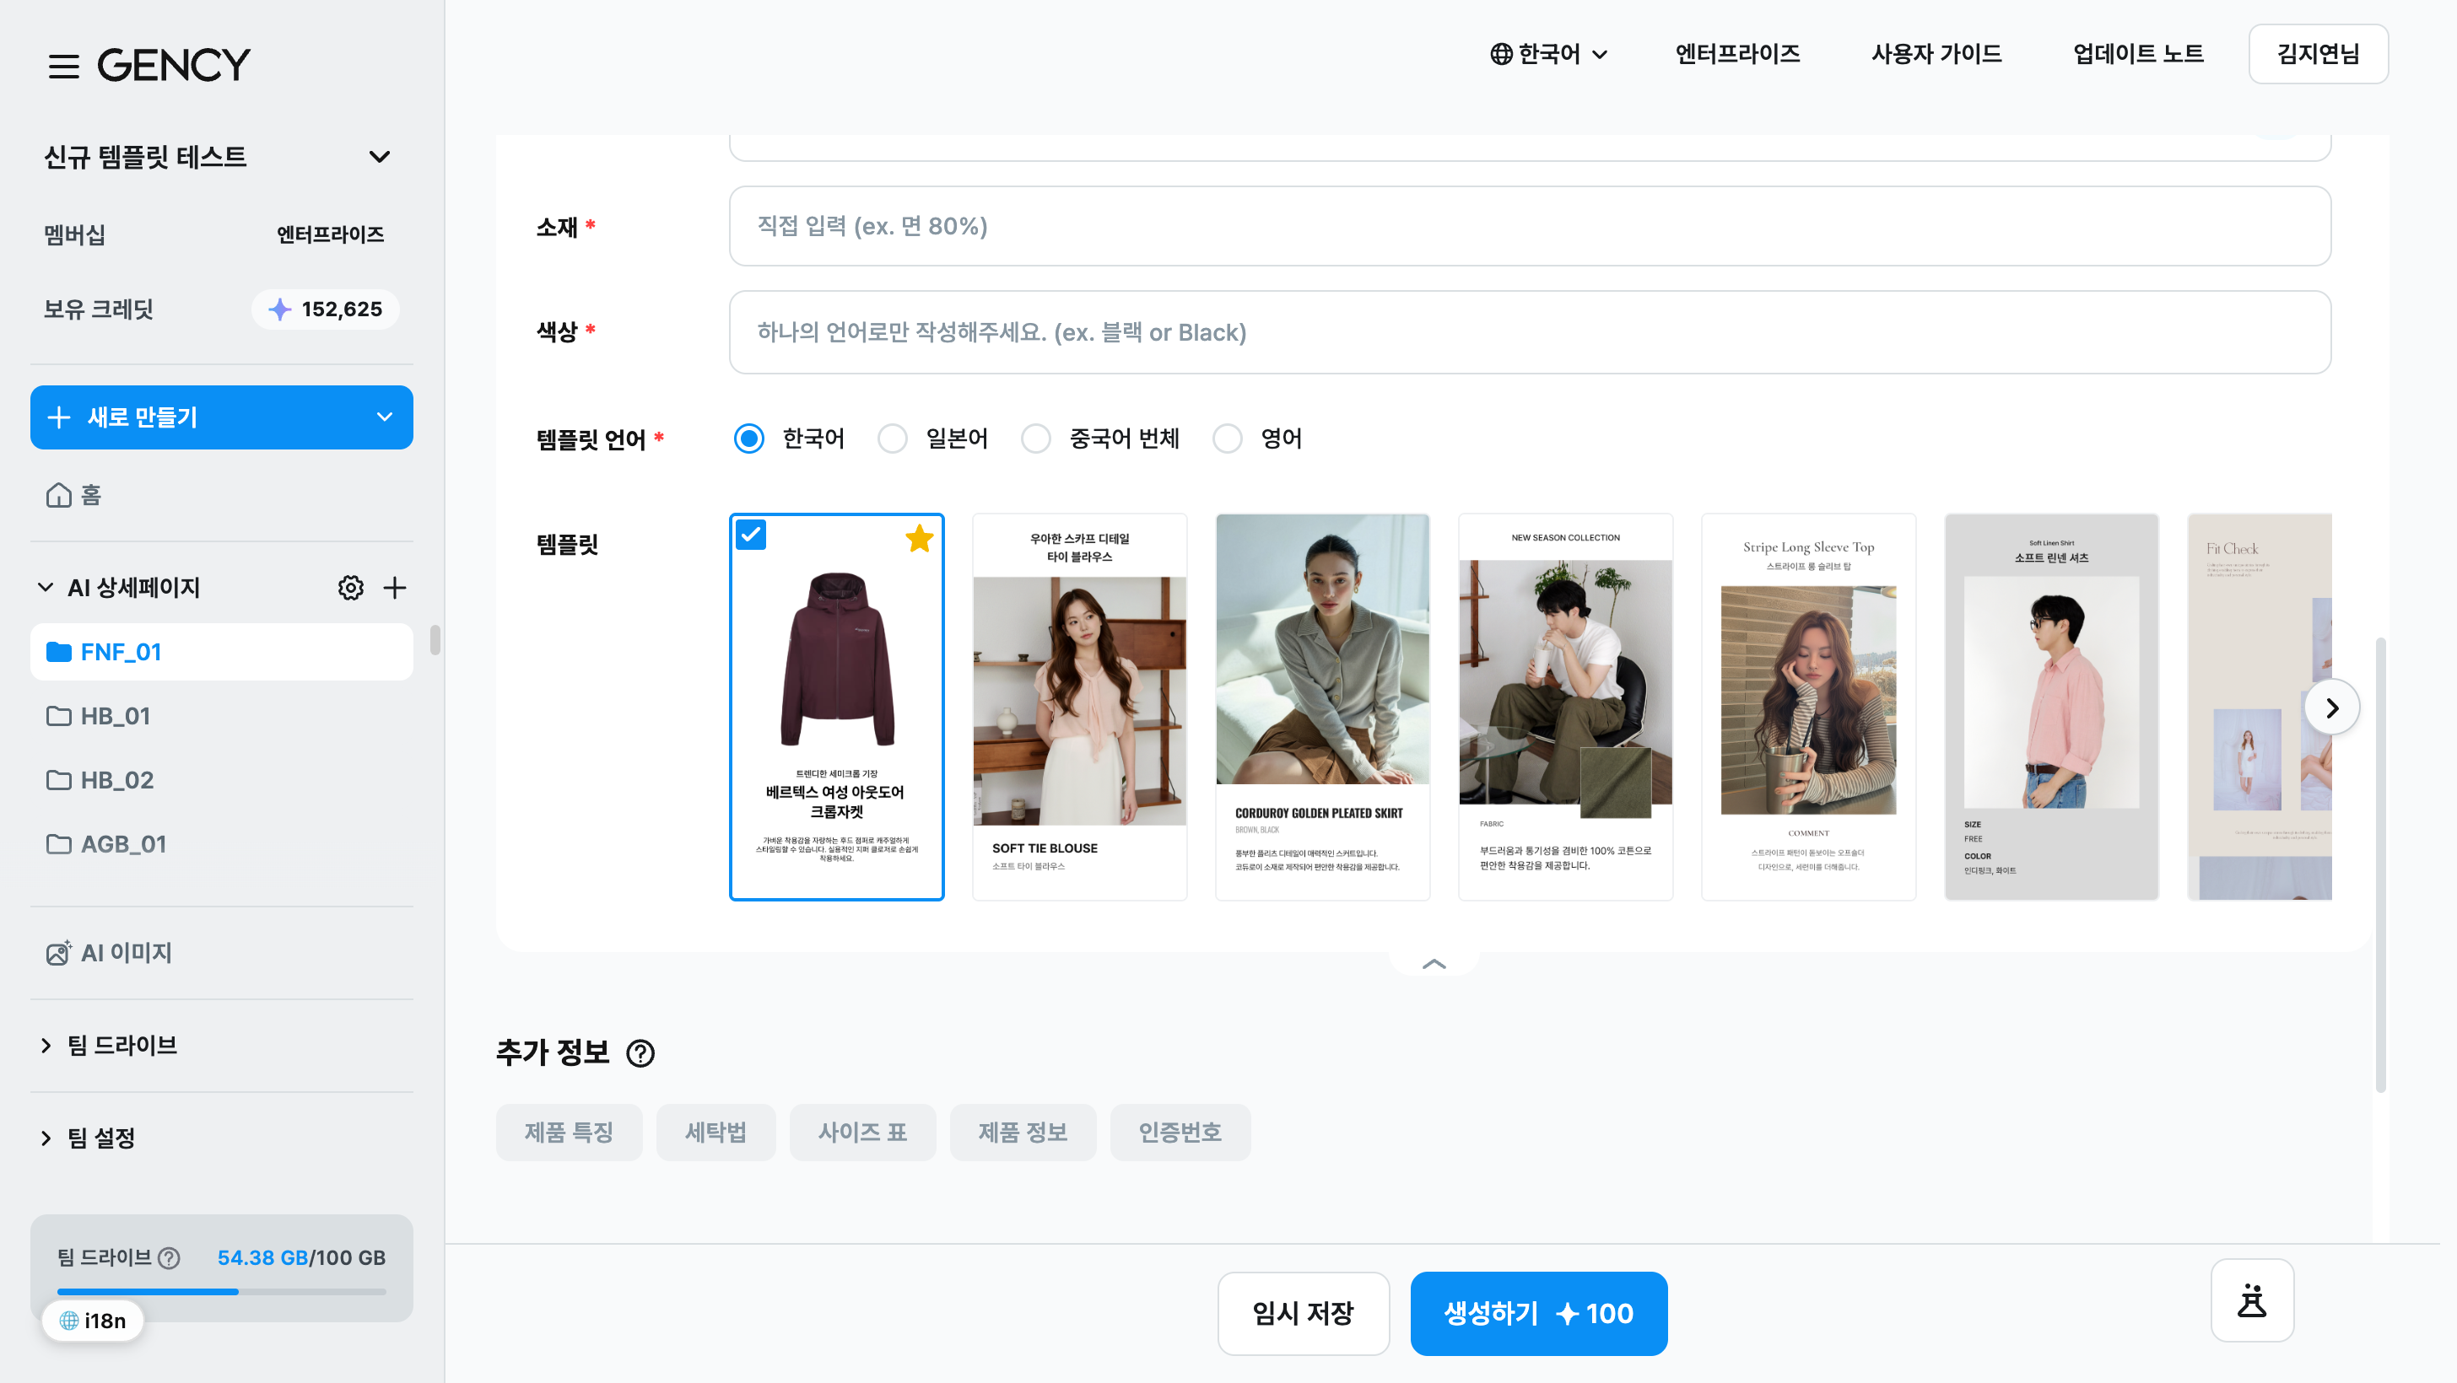This screenshot has width=2457, height=1383.
Task: Select 중국어 번체 template language radio
Action: coord(1036,439)
